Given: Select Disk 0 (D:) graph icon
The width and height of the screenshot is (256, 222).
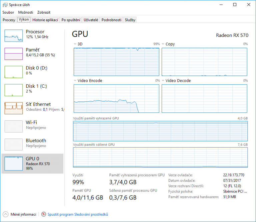Looking at the screenshot, I should [x=14, y=71].
